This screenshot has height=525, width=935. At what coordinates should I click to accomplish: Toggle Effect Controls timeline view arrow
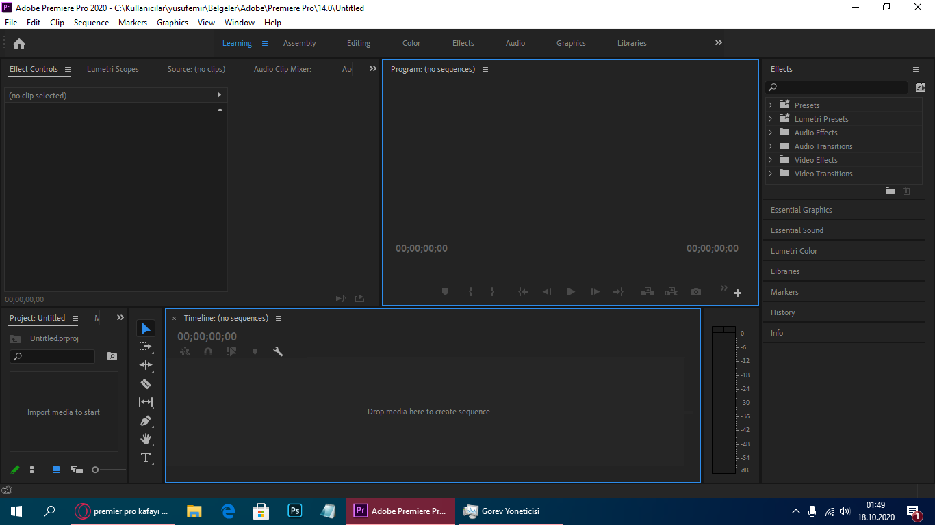click(219, 95)
